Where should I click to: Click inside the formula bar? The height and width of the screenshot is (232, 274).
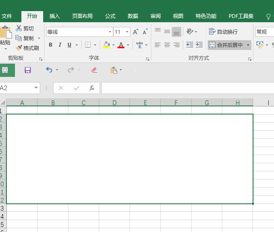pos(188,88)
